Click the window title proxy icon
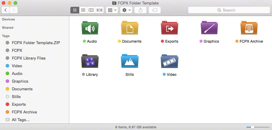Screen dimensions: 272x130 (114, 3)
